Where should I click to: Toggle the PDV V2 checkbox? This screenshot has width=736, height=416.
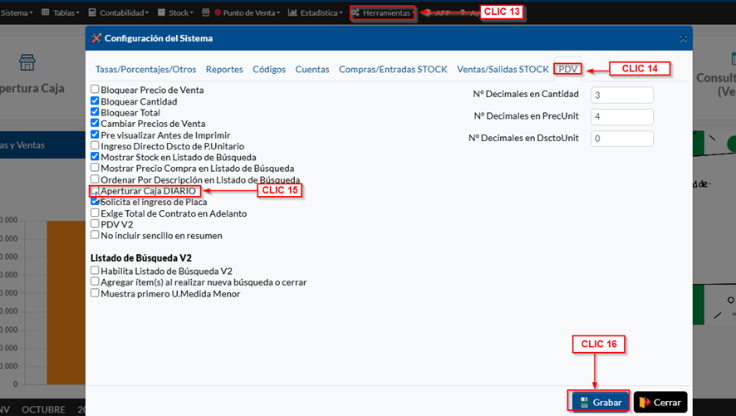[x=95, y=224]
